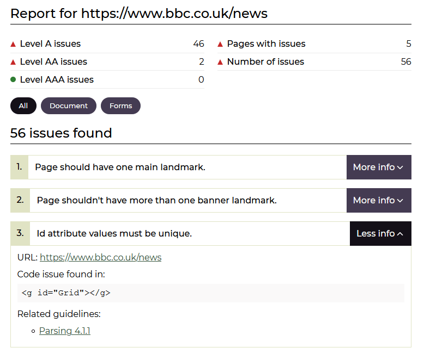Click the red triangle beside Level AA issues

[13, 62]
